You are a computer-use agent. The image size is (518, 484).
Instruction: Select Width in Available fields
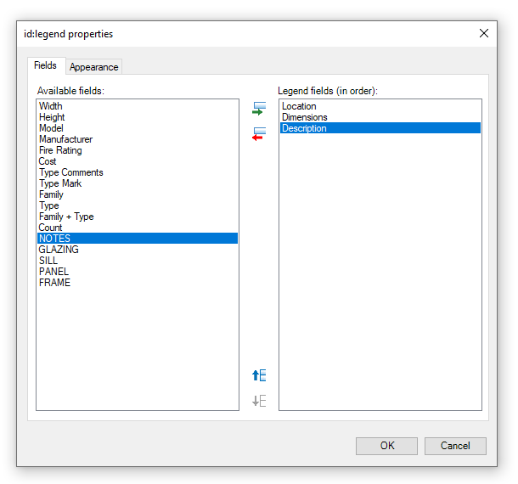[x=51, y=106]
